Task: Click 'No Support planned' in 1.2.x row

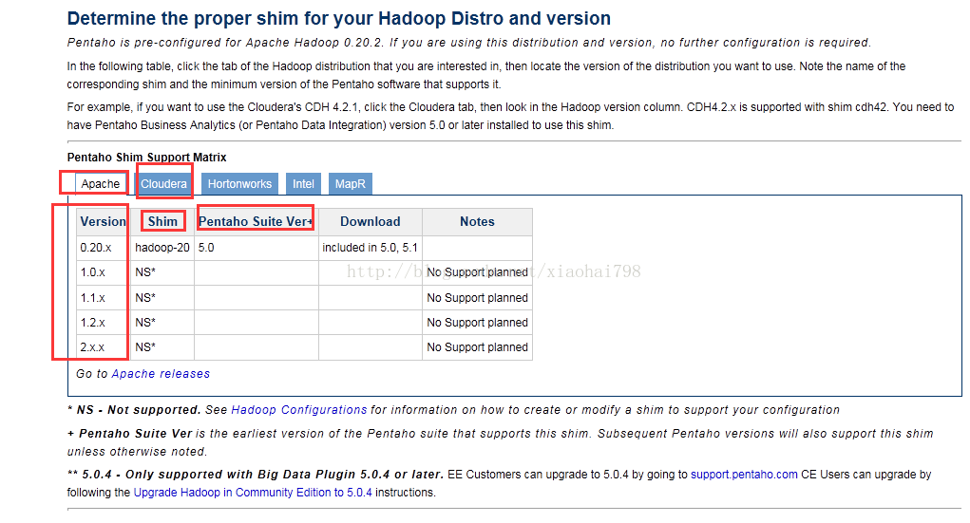Action: [x=477, y=323]
